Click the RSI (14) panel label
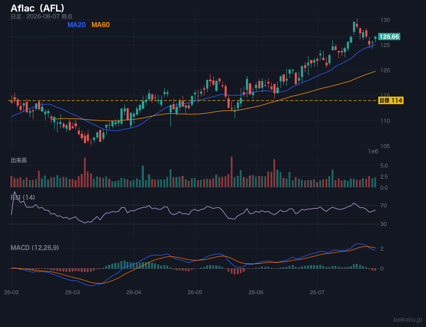 tap(23, 198)
